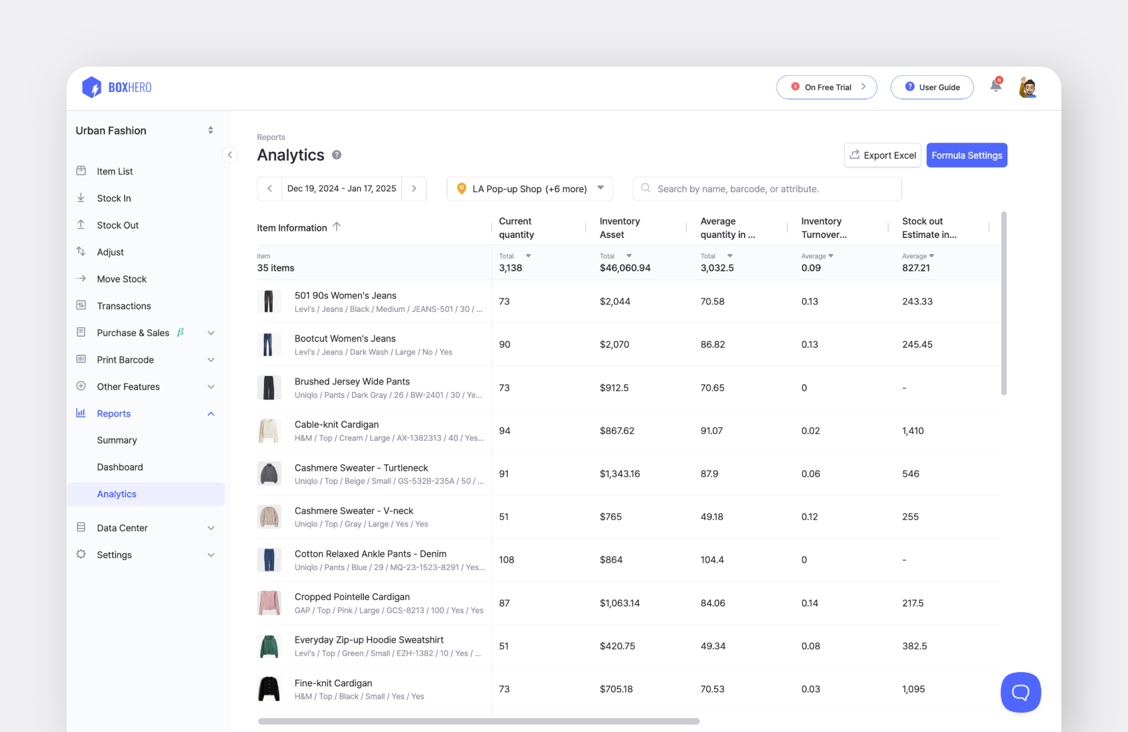Viewport: 1128px width, 732px height.
Task: Click the notification bell icon
Action: [x=995, y=87]
